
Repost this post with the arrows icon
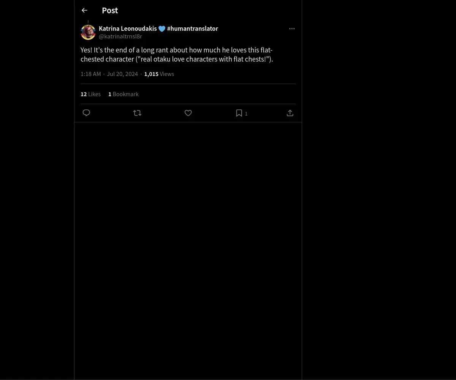137,113
